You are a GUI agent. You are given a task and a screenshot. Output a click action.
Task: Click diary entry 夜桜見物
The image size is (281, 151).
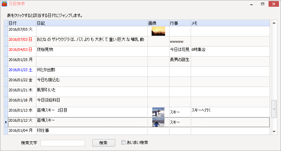coord(92,52)
